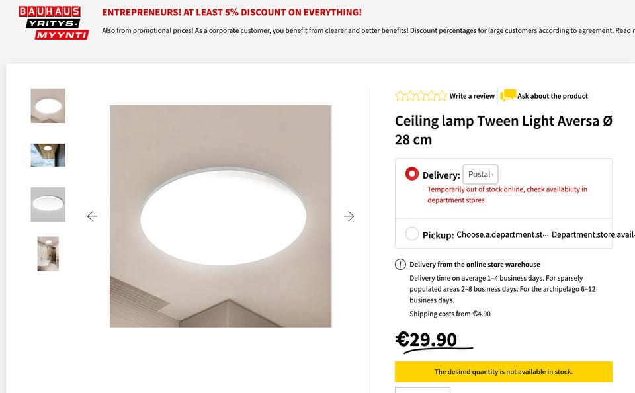Select the Pickup radio button
The width and height of the screenshot is (635, 393).
tap(411, 234)
